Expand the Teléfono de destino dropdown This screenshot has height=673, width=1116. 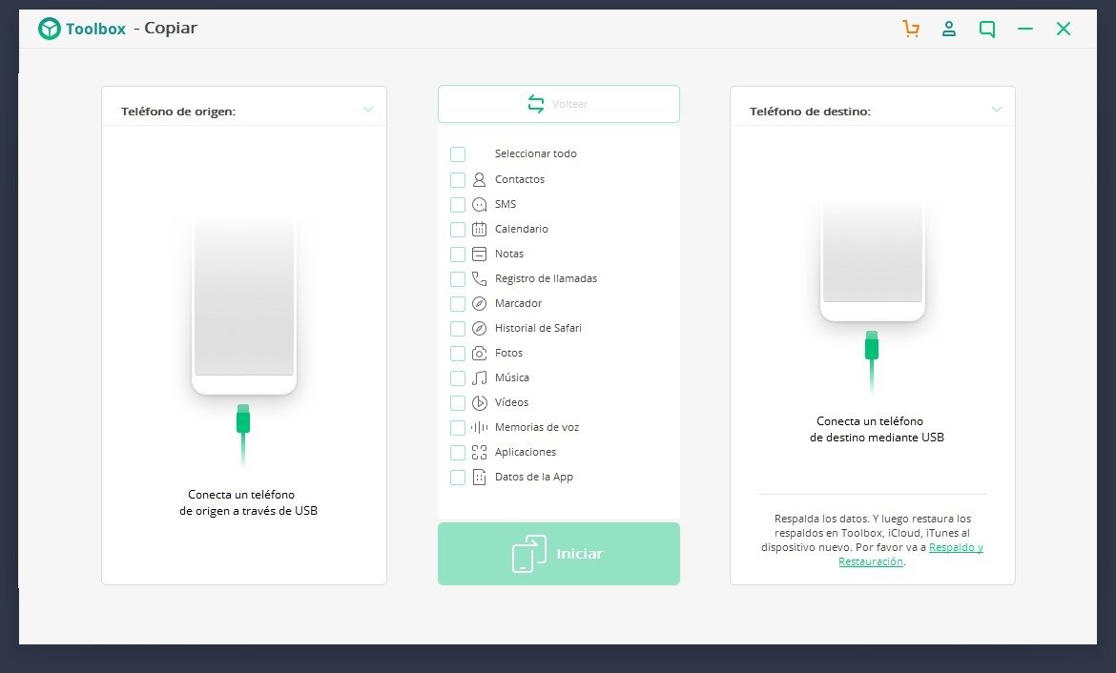point(997,110)
